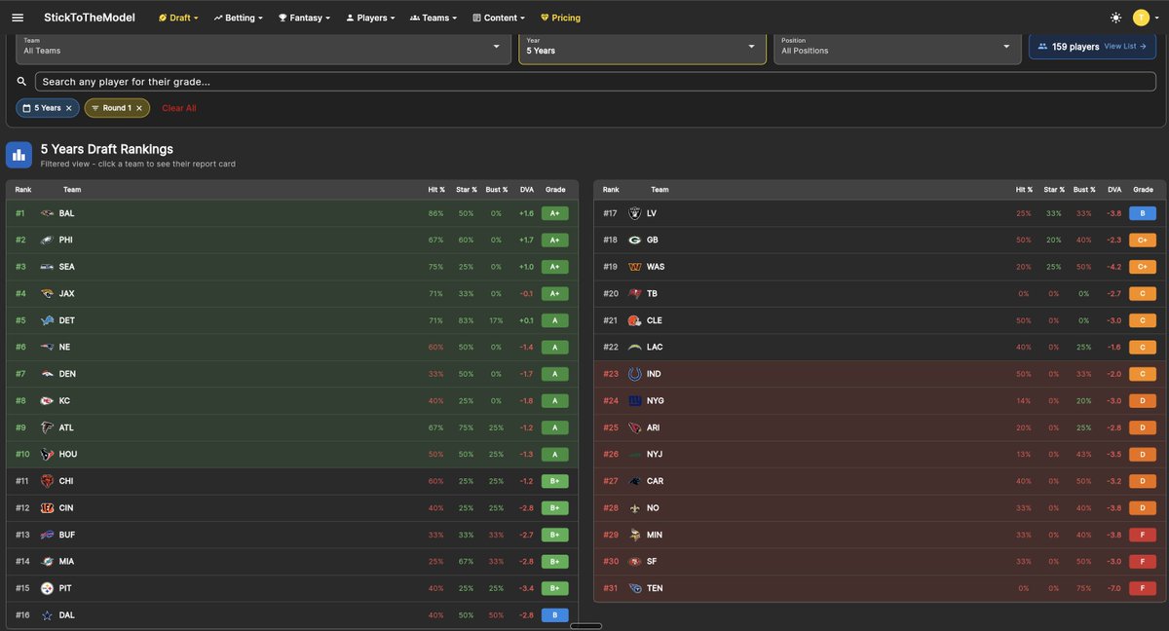Click the Buffalo Bills team logo

click(47, 535)
